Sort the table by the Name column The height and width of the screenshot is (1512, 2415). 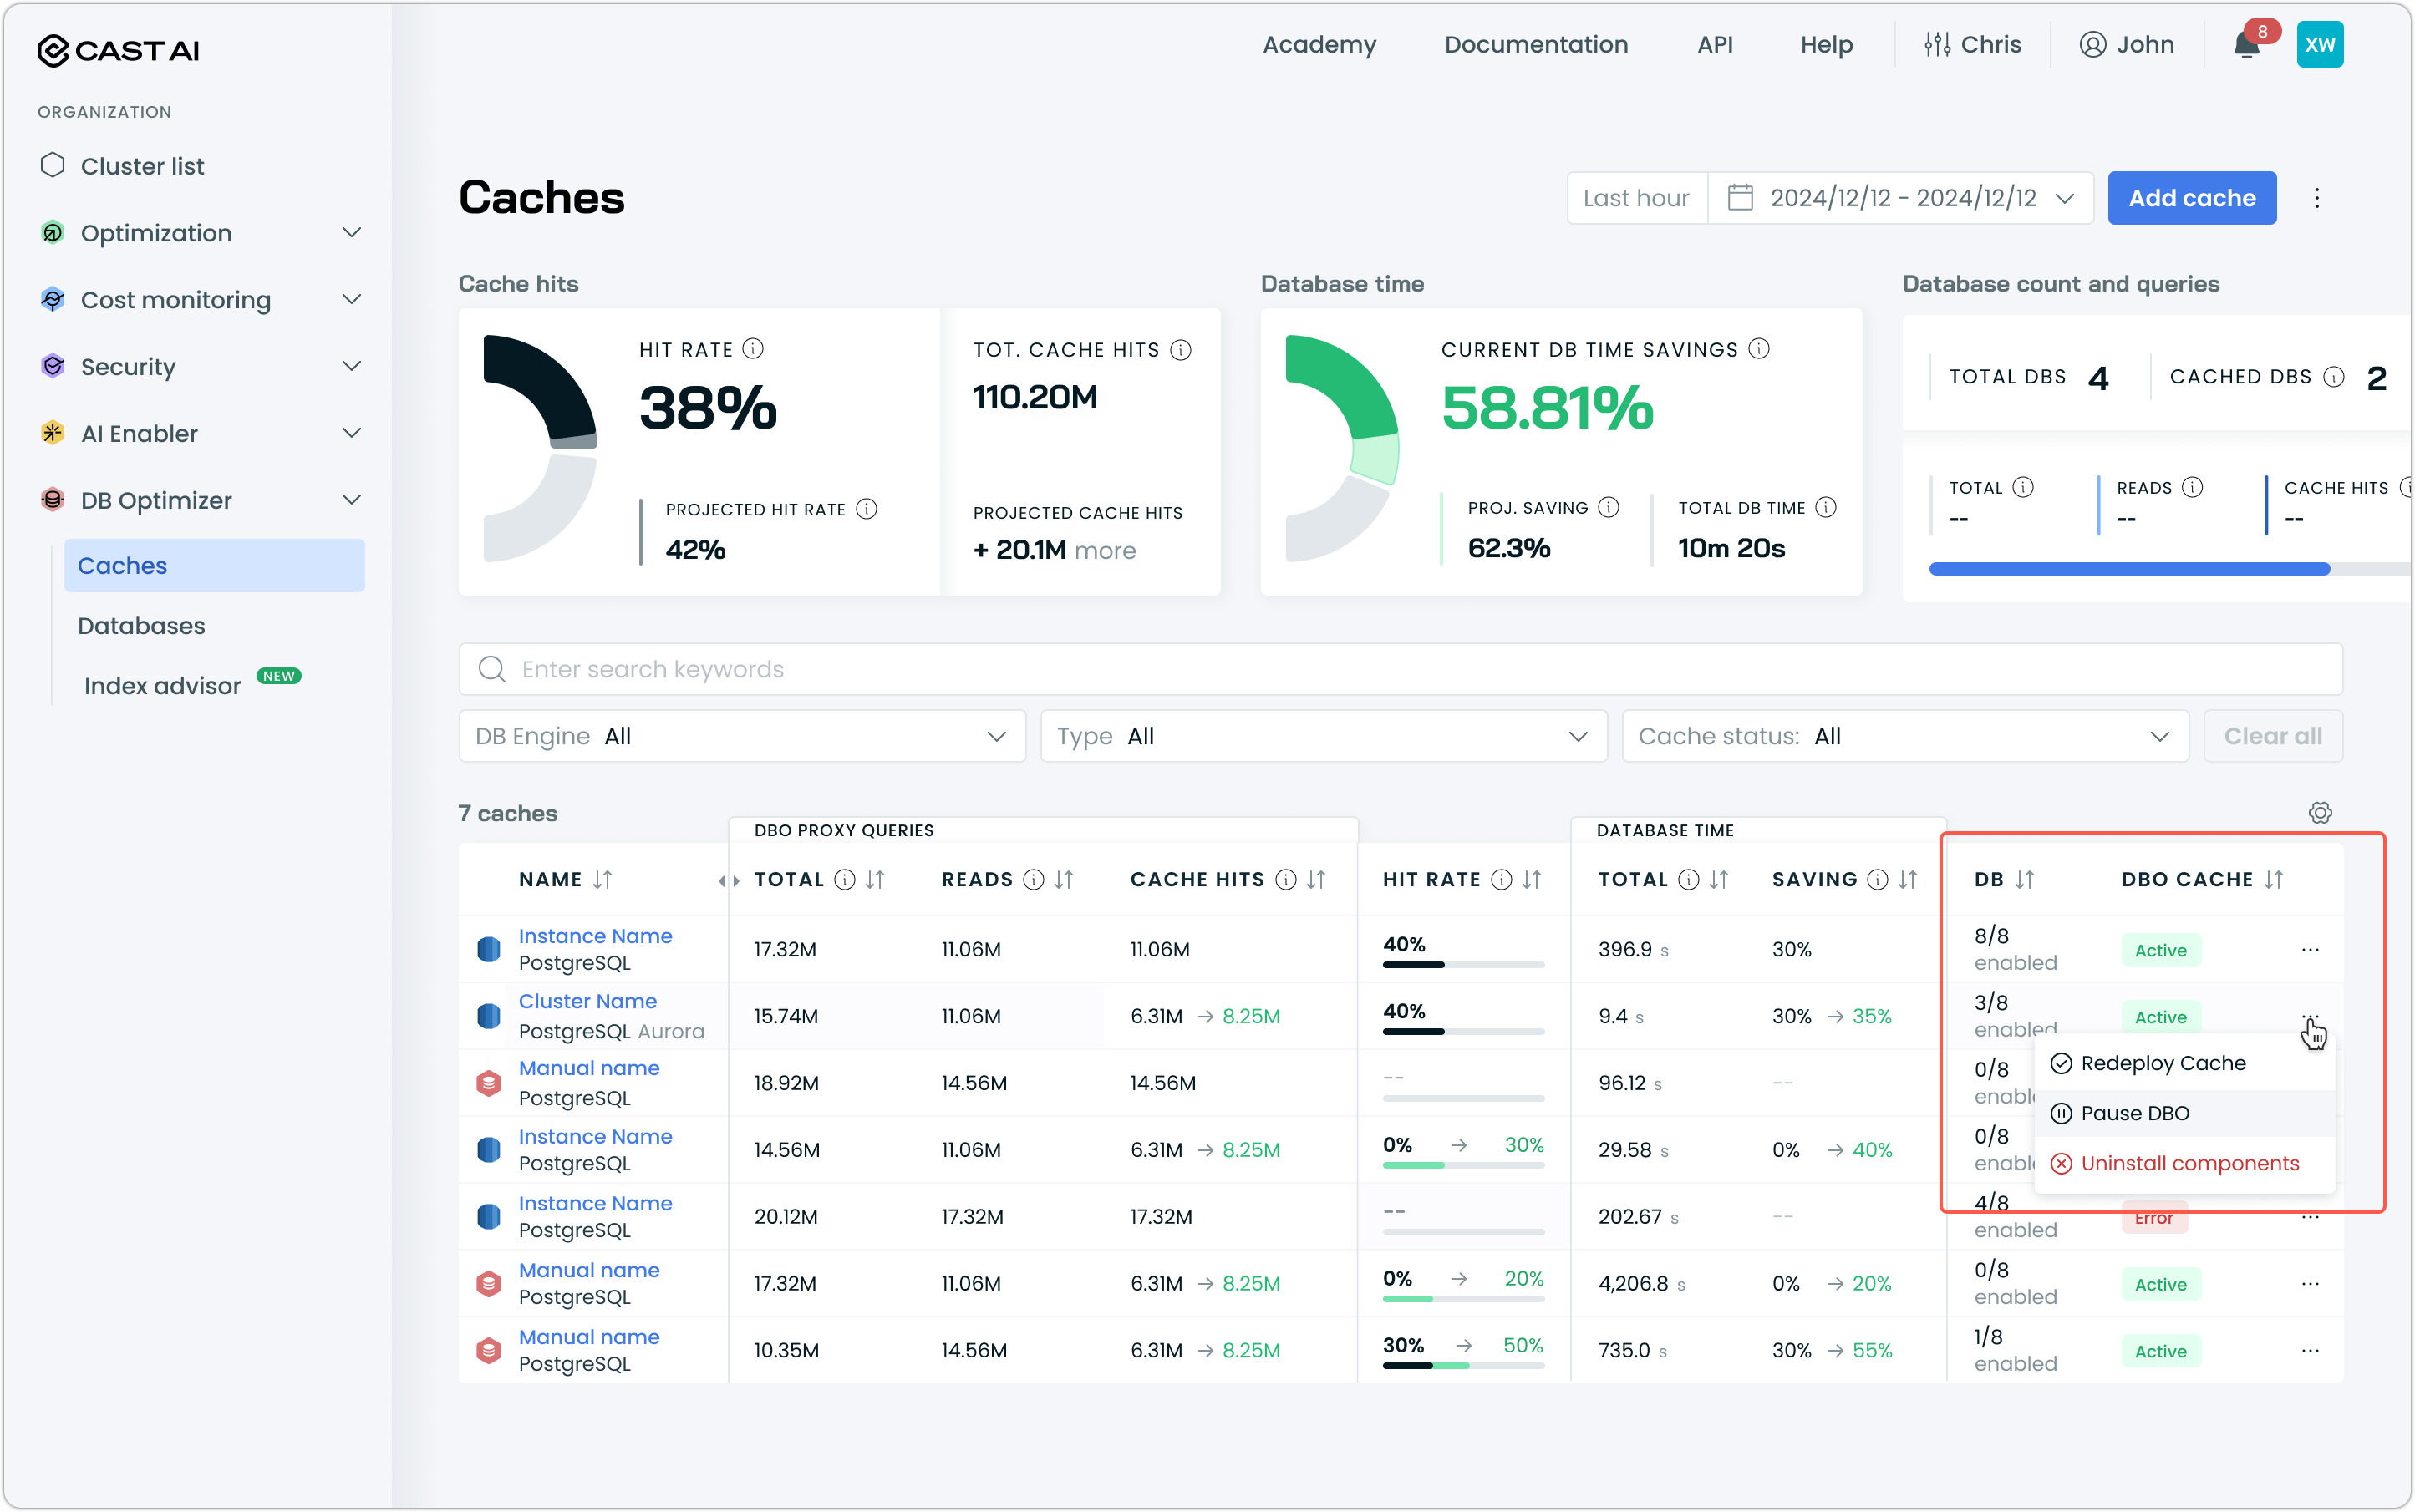pos(602,879)
